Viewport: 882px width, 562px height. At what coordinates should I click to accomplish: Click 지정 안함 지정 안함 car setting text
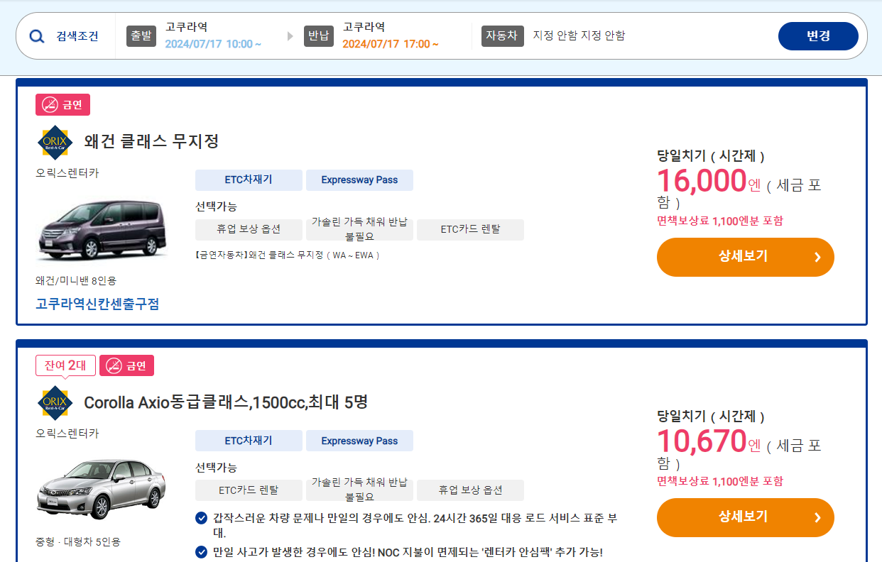tap(579, 35)
